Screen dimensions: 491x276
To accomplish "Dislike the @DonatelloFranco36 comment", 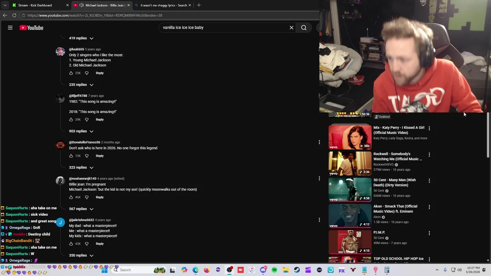I will [87, 156].
